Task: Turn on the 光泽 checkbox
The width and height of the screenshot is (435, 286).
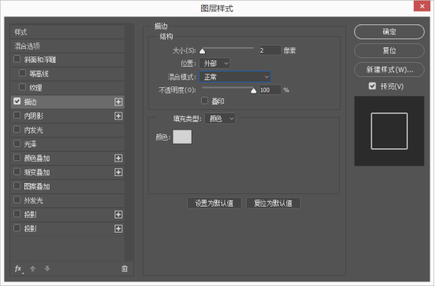Action: pyautogui.click(x=17, y=144)
